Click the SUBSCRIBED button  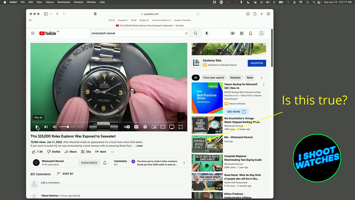pyautogui.click(x=89, y=163)
